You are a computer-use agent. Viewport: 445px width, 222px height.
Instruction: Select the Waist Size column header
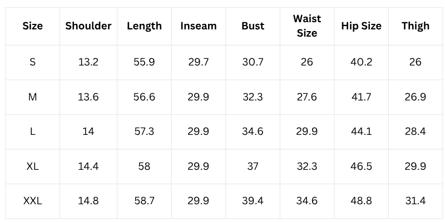coord(306,26)
